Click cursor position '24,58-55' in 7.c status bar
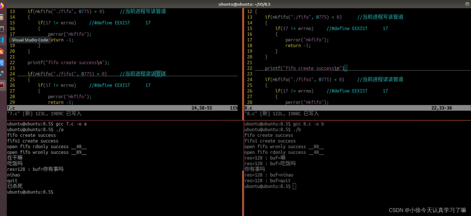This screenshot has width=471, height=216. (202, 108)
